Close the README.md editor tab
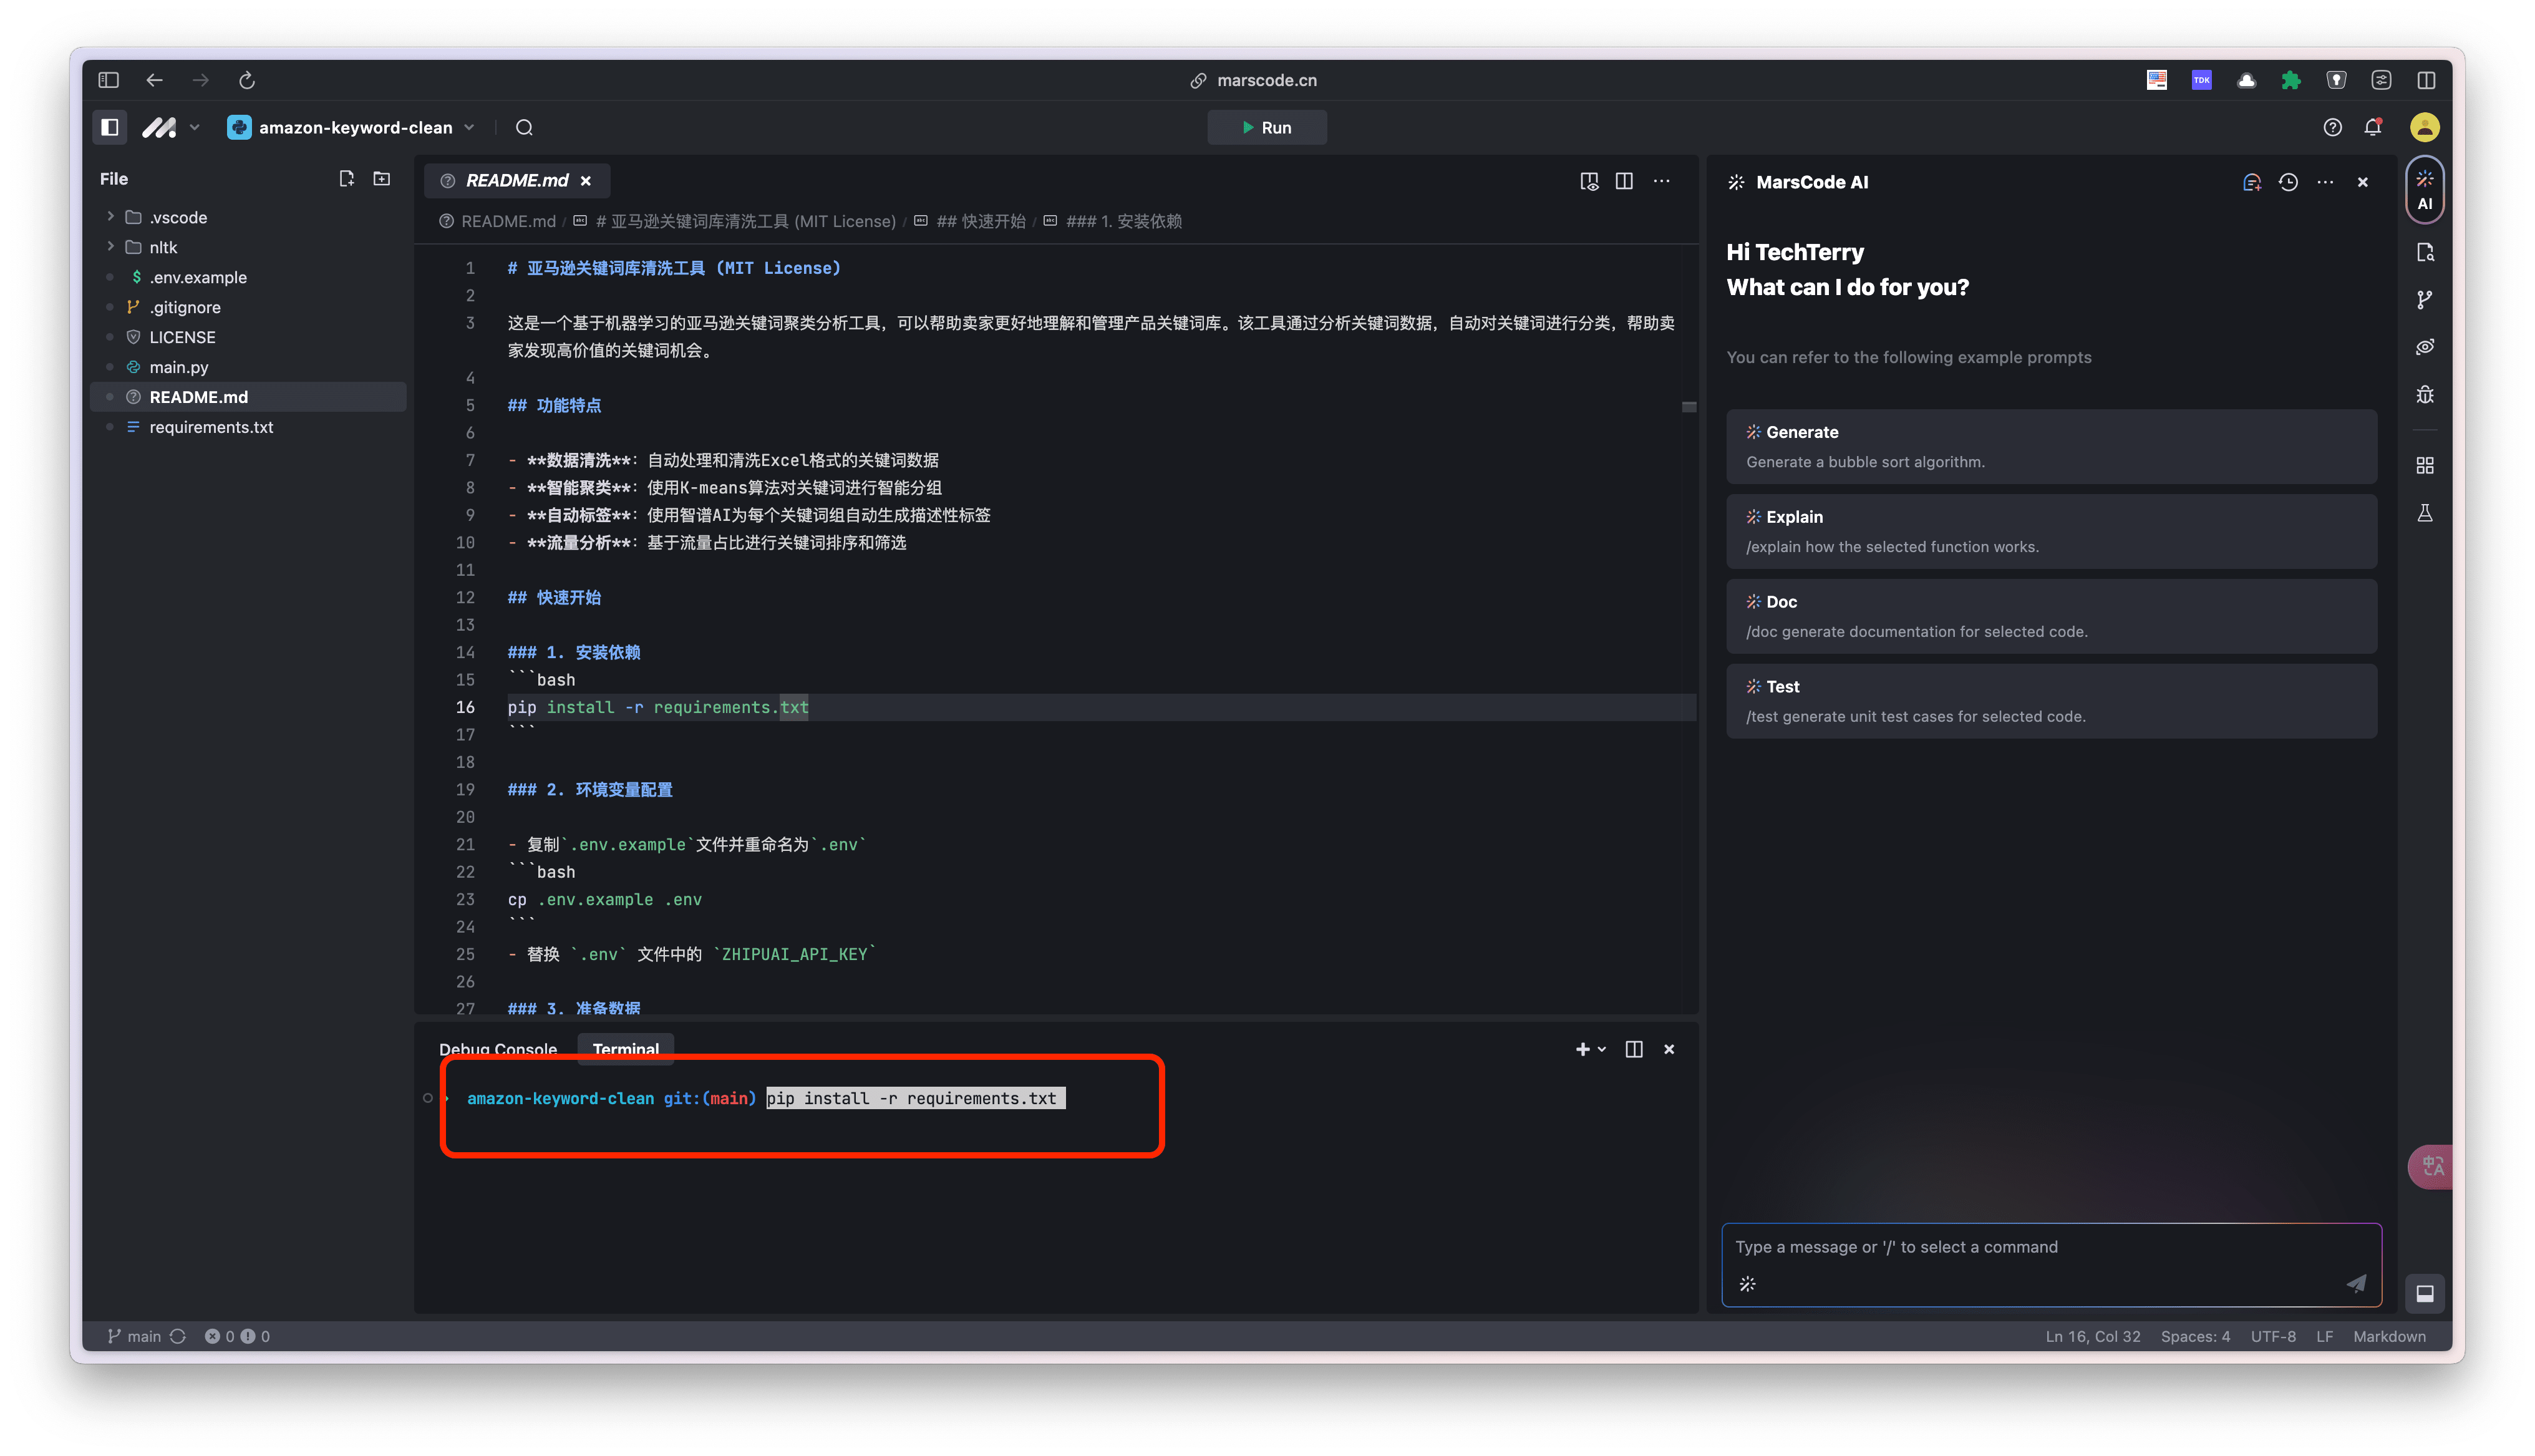2535x1456 pixels. [x=586, y=181]
